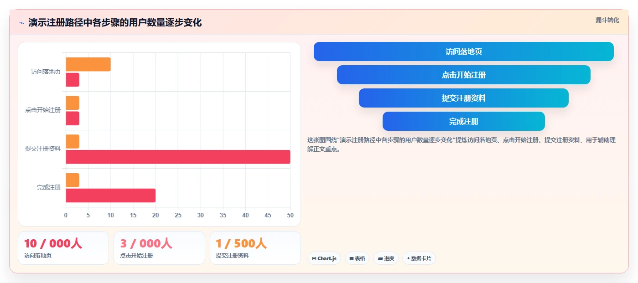
Task: Open the 3 / 000人 stat card
Action: 160,248
